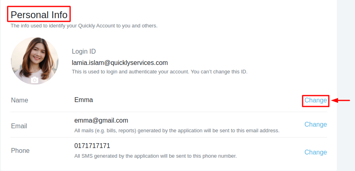Select the name value Emma
This screenshot has height=171, width=355.
pyautogui.click(x=83, y=100)
